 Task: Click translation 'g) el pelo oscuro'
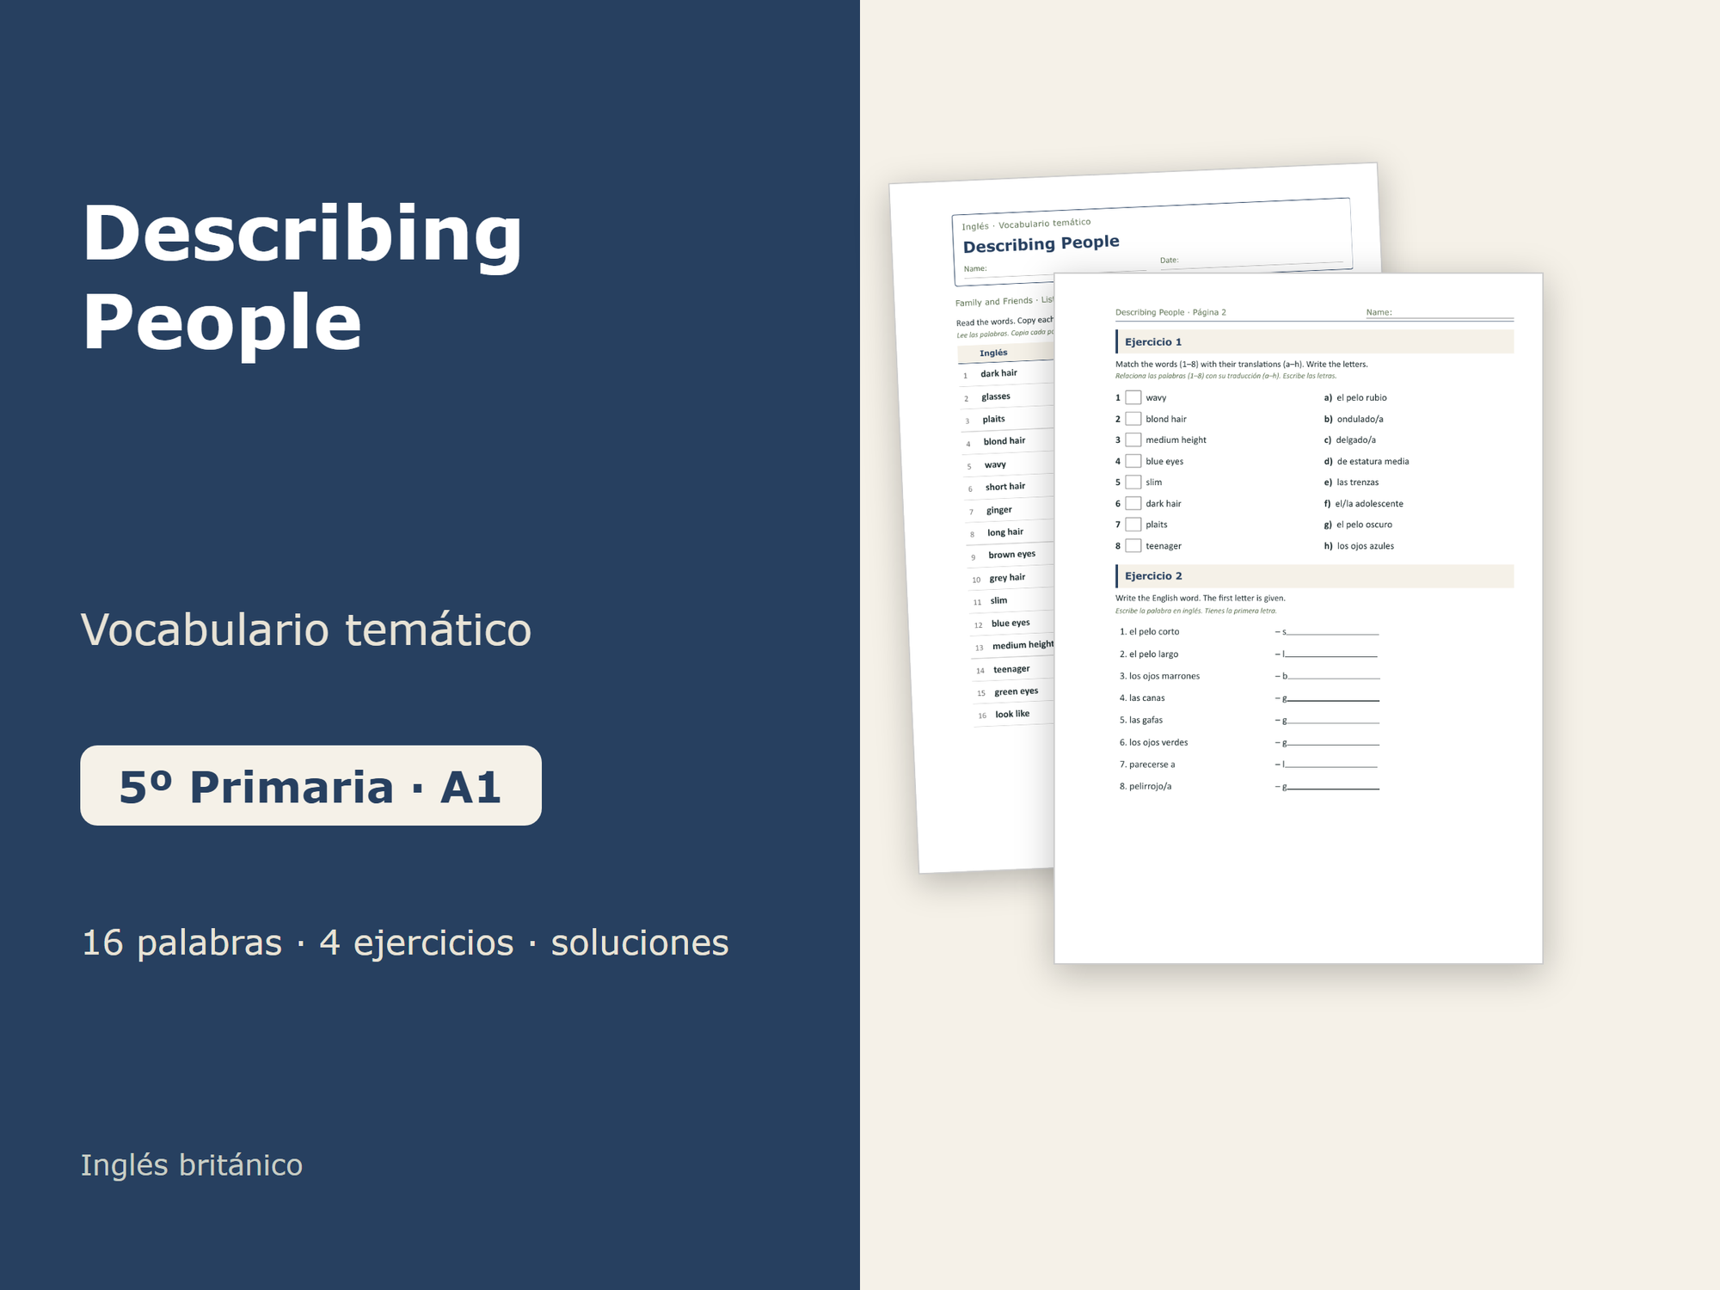1358,525
